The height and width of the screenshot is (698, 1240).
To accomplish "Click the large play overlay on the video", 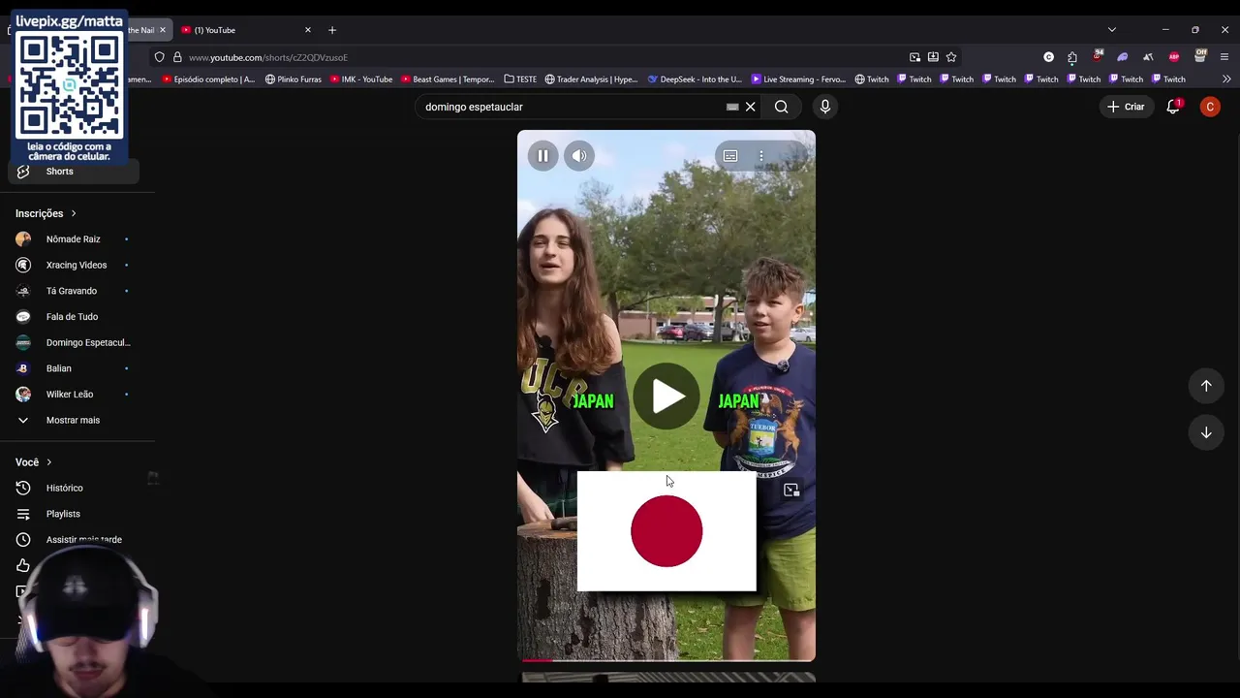I will pos(666,397).
